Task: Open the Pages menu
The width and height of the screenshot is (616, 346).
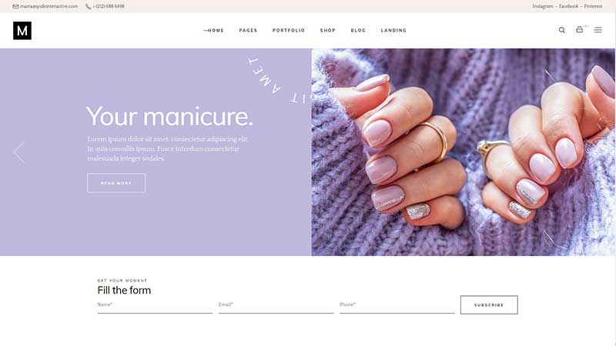Action: click(x=248, y=30)
